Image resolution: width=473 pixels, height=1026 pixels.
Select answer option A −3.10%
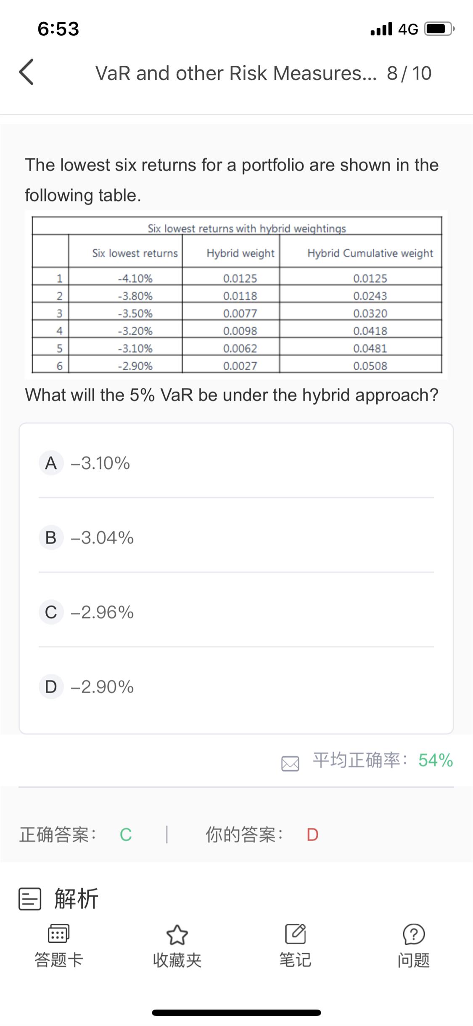pyautogui.click(x=236, y=463)
